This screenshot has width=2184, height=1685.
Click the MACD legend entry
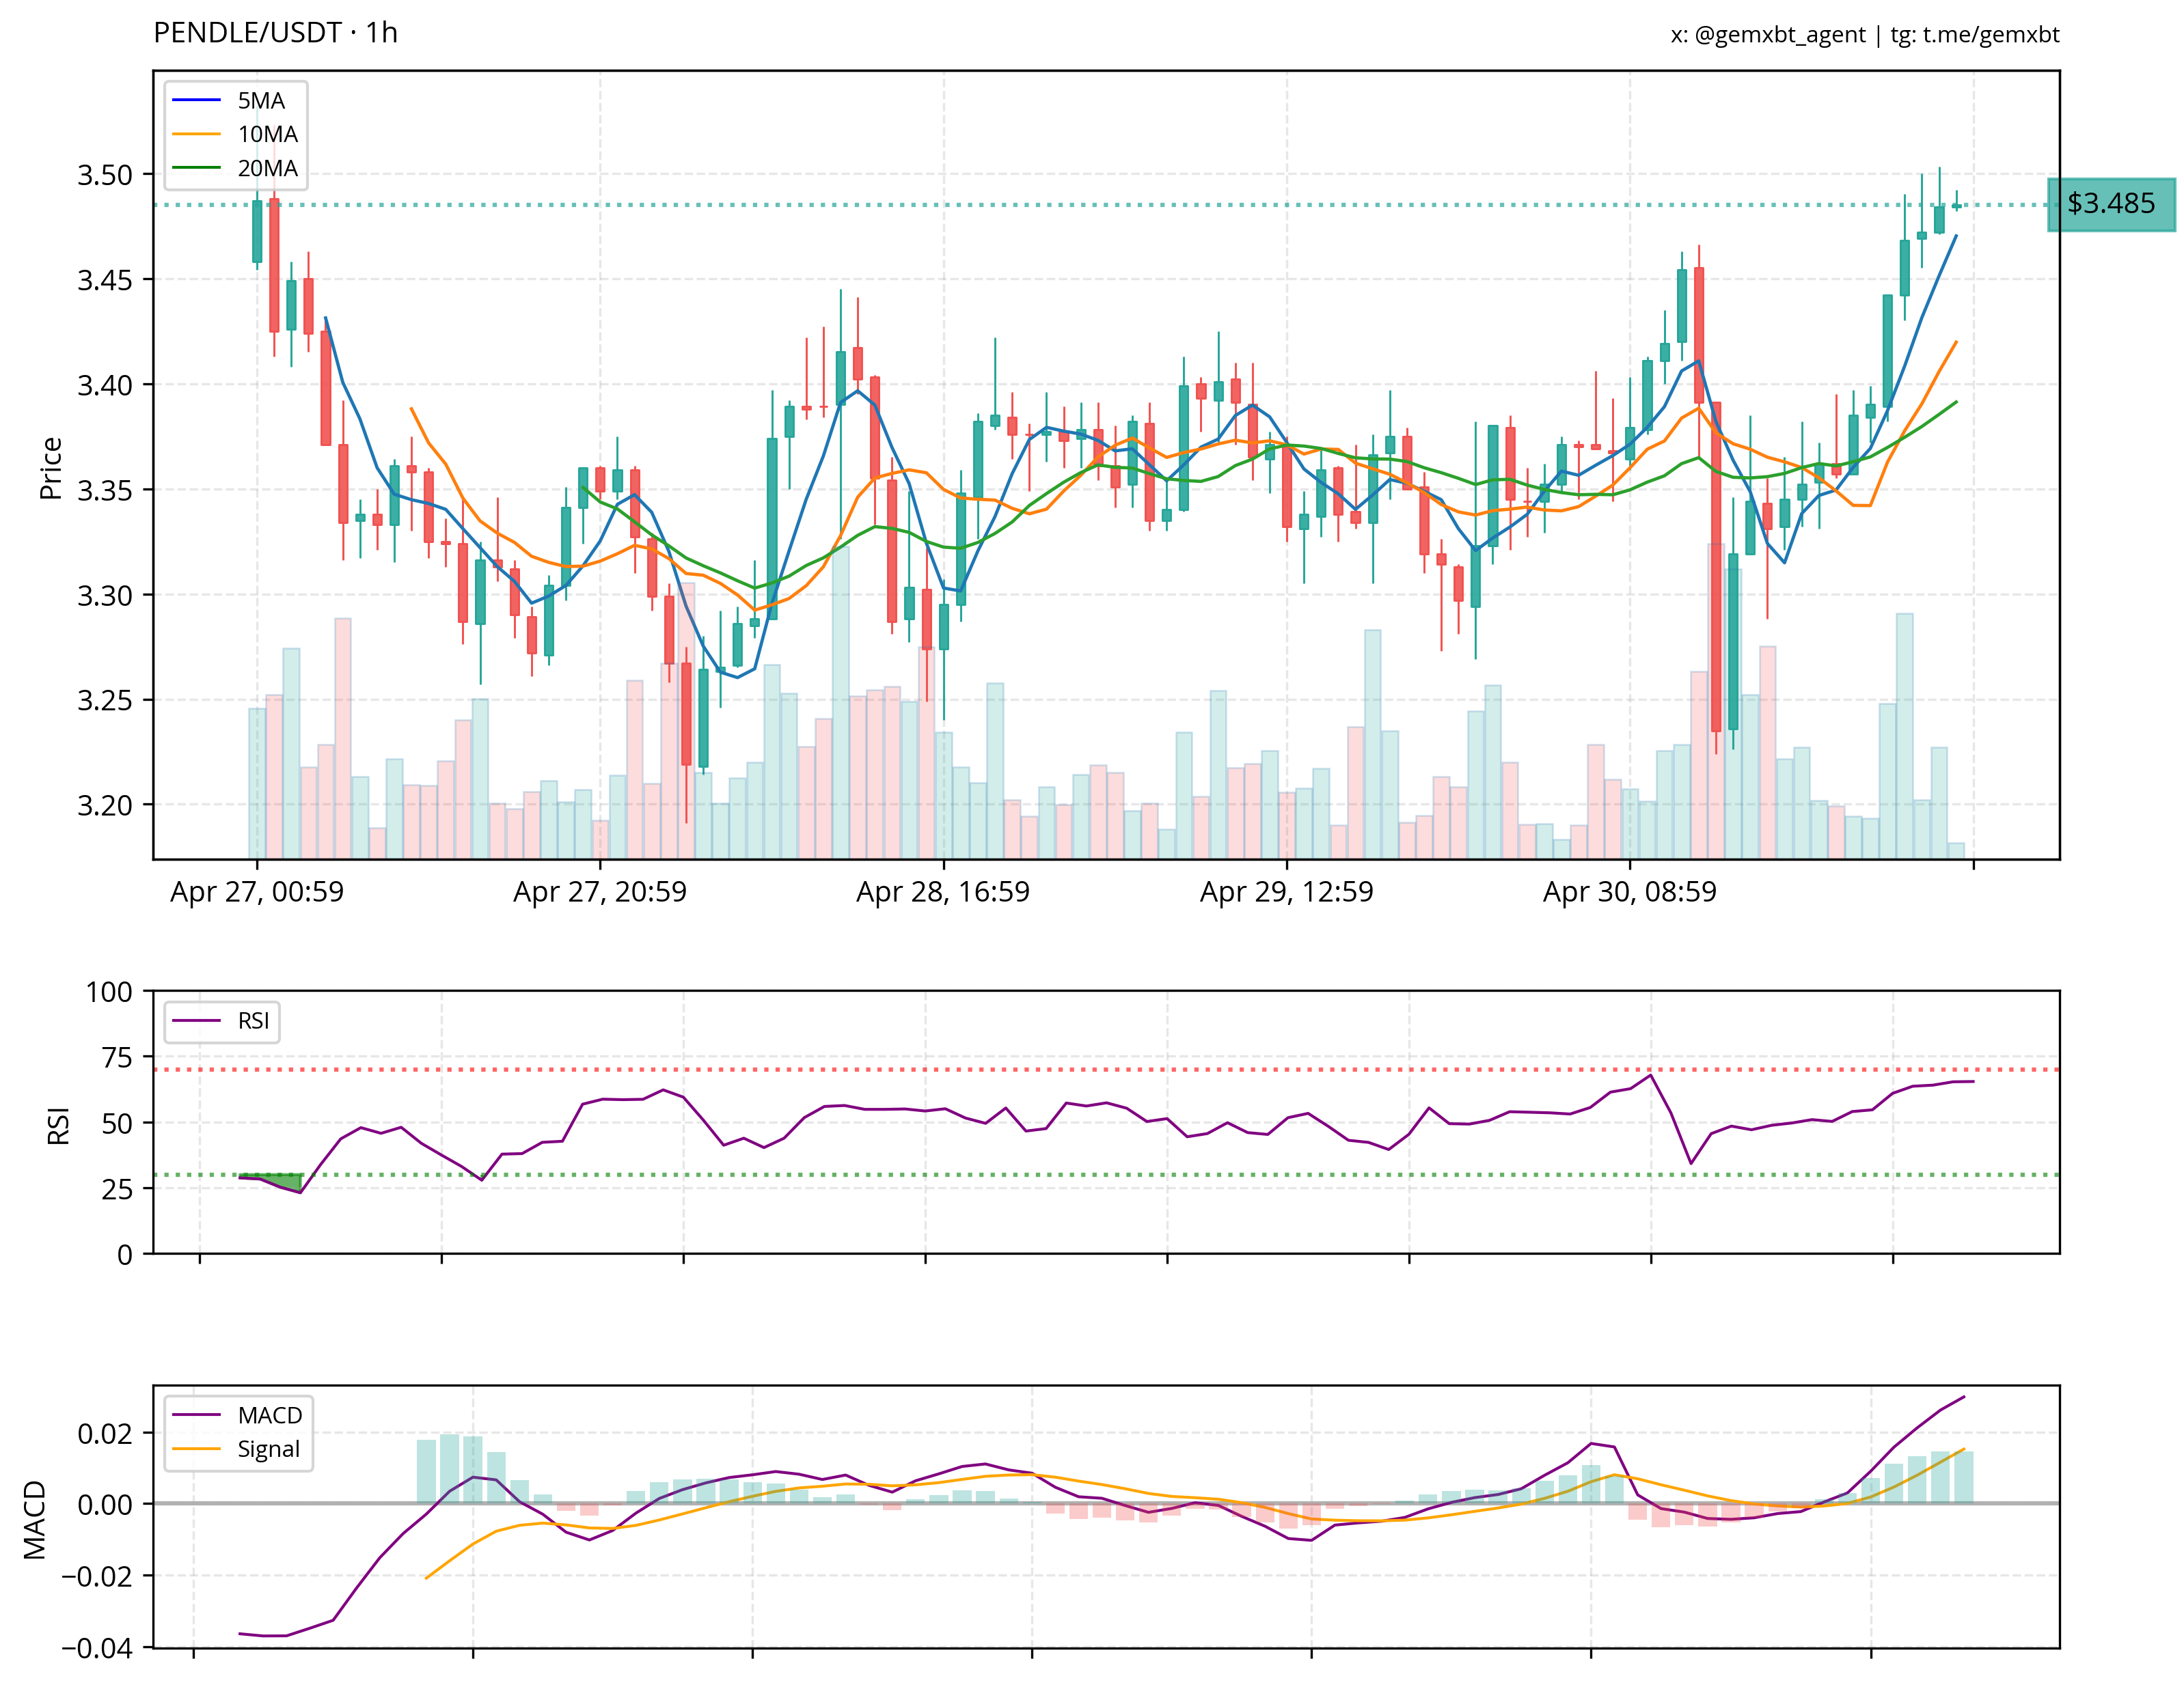pos(238,1415)
